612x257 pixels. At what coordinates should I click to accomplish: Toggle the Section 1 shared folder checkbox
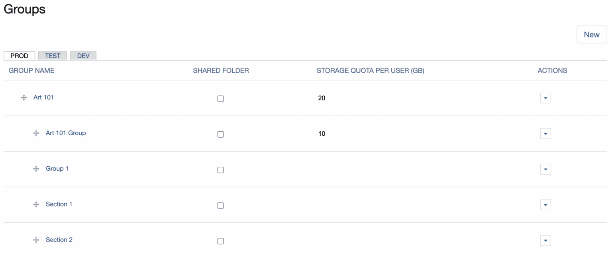coord(220,206)
